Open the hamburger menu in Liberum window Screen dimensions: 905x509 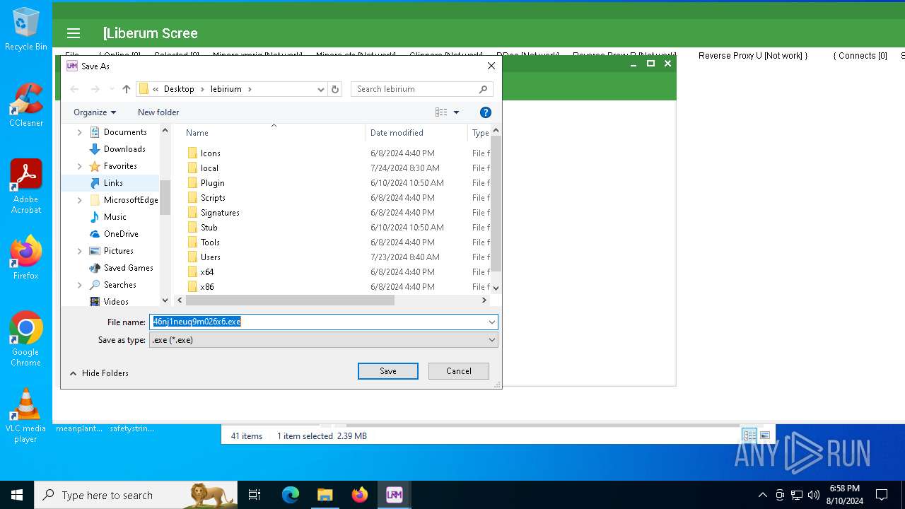(74, 33)
